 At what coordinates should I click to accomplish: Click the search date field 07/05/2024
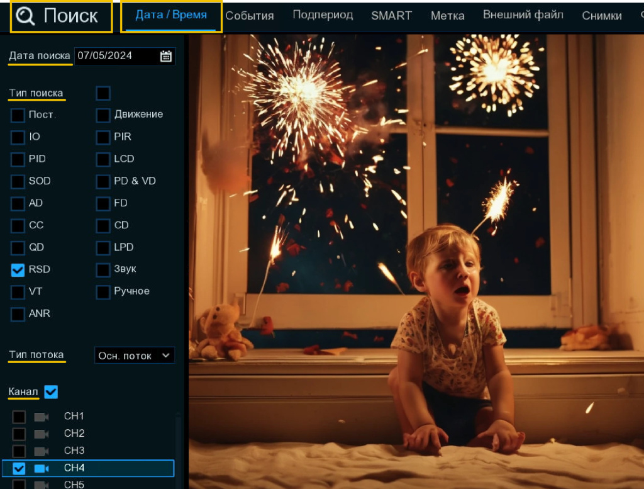click(x=115, y=56)
